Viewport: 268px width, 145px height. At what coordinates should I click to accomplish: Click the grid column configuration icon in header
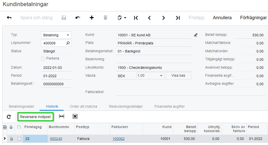(x=5, y=127)
